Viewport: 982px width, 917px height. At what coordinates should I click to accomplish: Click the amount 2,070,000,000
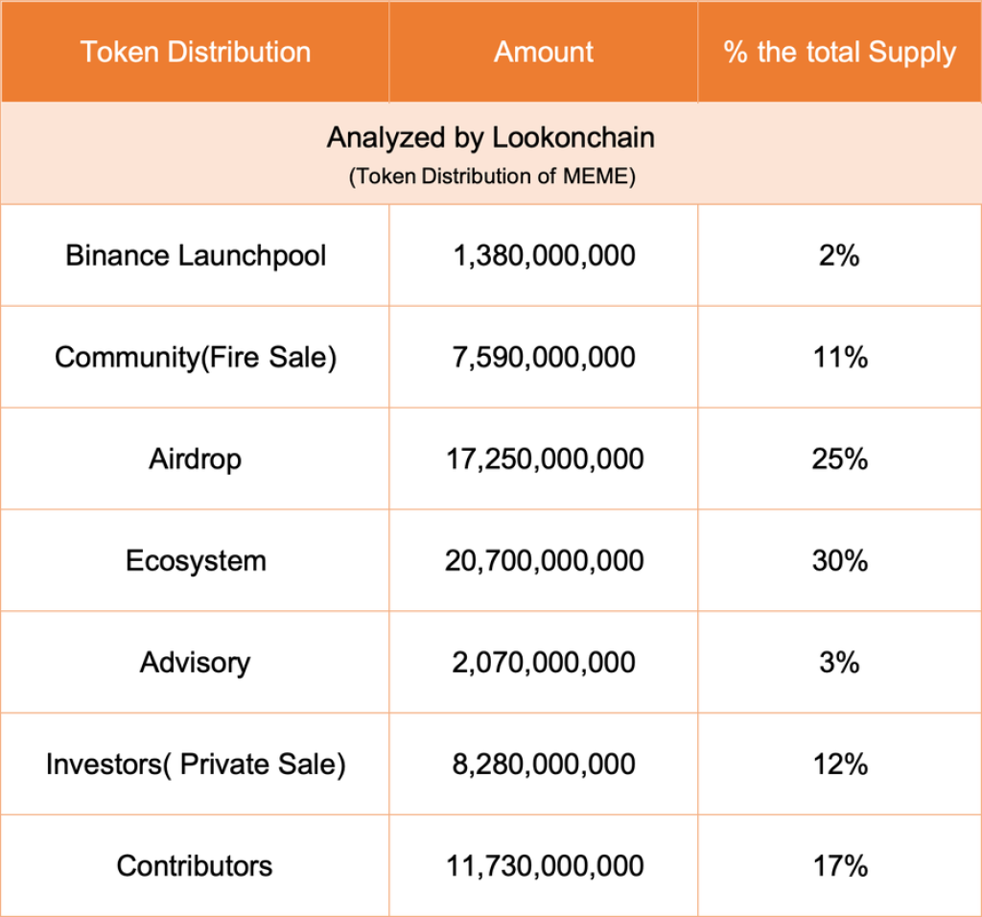(x=544, y=663)
